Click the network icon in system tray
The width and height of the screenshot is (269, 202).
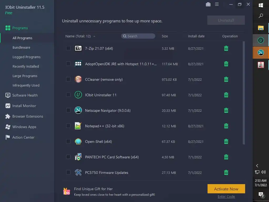pos(257,172)
